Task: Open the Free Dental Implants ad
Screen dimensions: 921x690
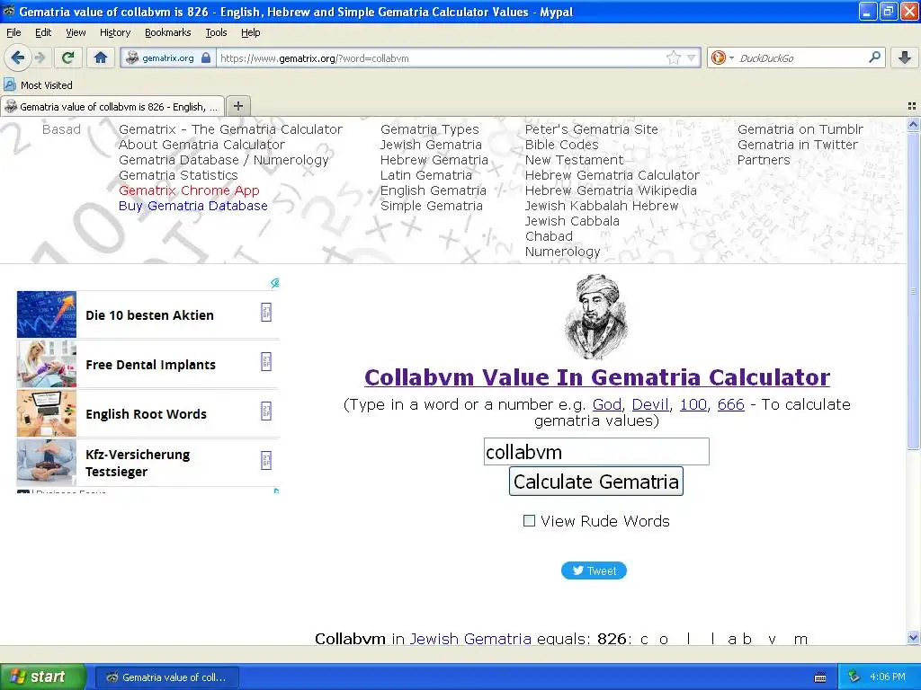Action: click(148, 364)
